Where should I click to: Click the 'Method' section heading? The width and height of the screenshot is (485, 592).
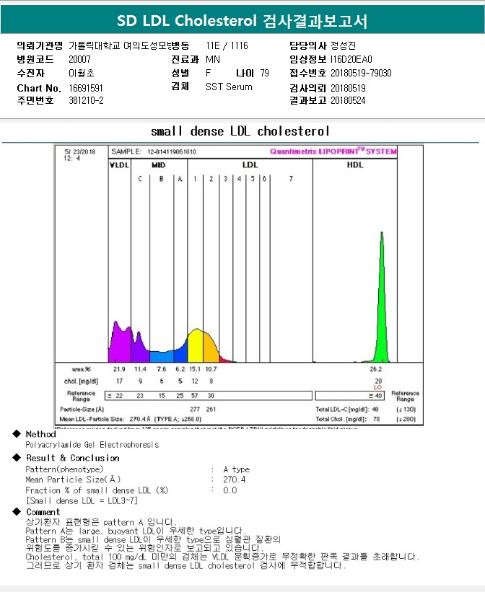point(41,434)
